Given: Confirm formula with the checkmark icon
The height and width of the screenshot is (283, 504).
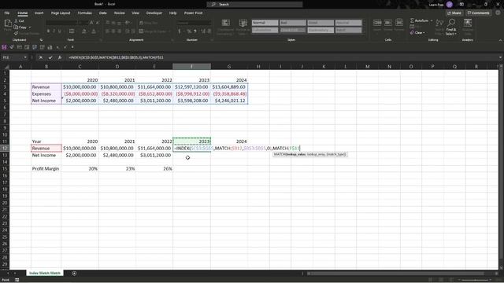Looking at the screenshot, I should click(x=50, y=57).
